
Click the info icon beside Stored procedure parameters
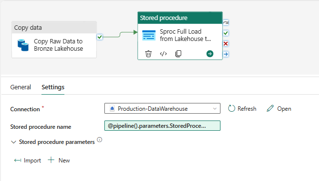tap(100, 140)
